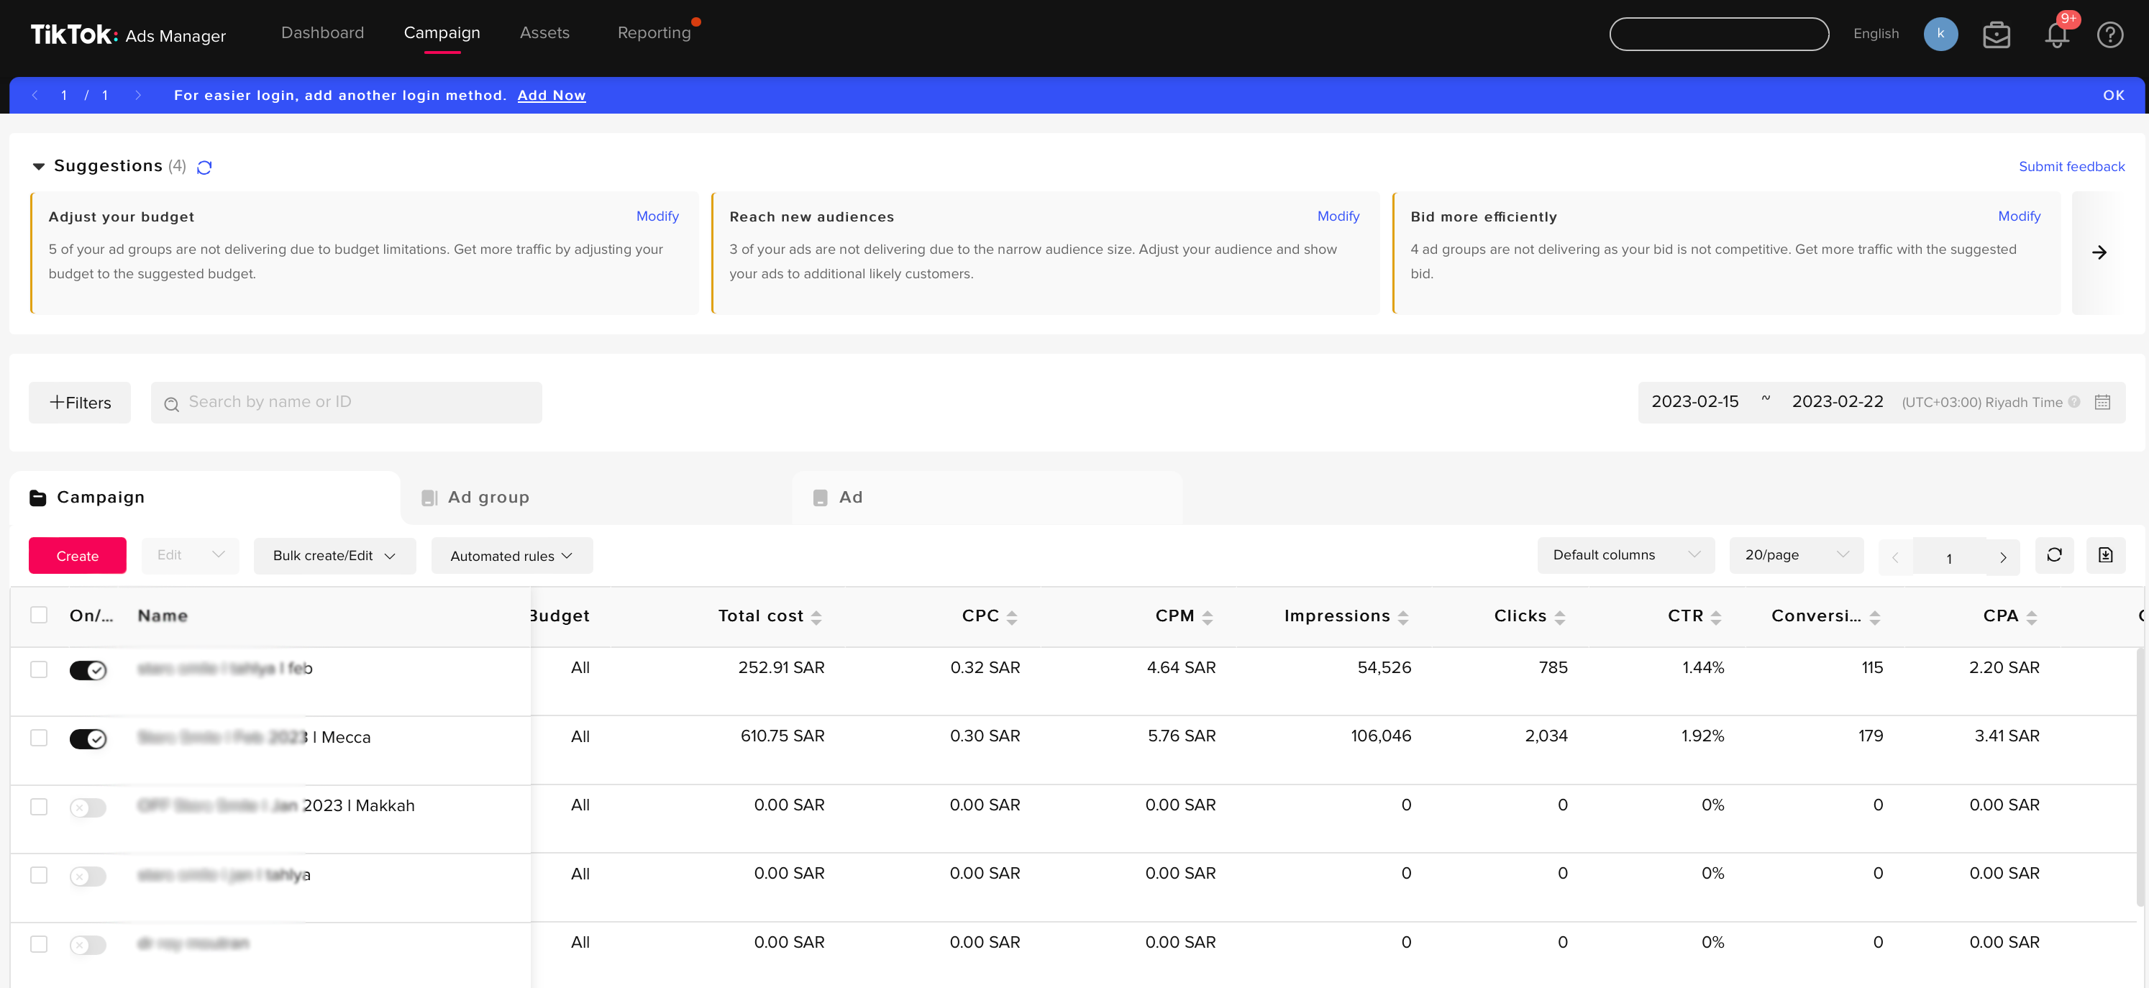Sort by Impressions column
This screenshot has width=2149, height=988.
1403,617
